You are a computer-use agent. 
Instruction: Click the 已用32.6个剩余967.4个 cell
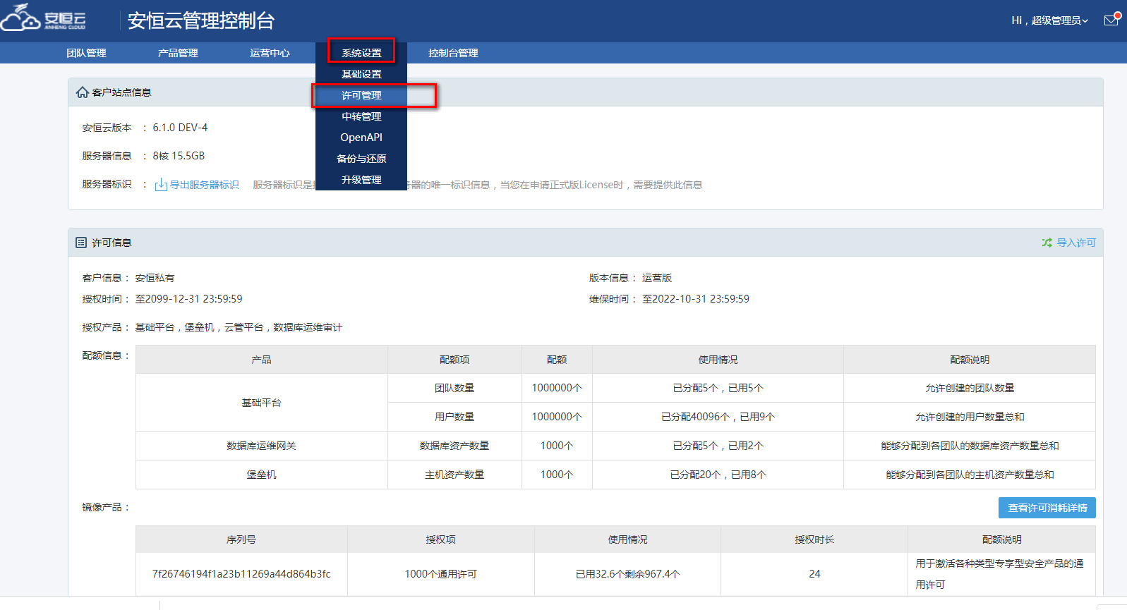627,574
